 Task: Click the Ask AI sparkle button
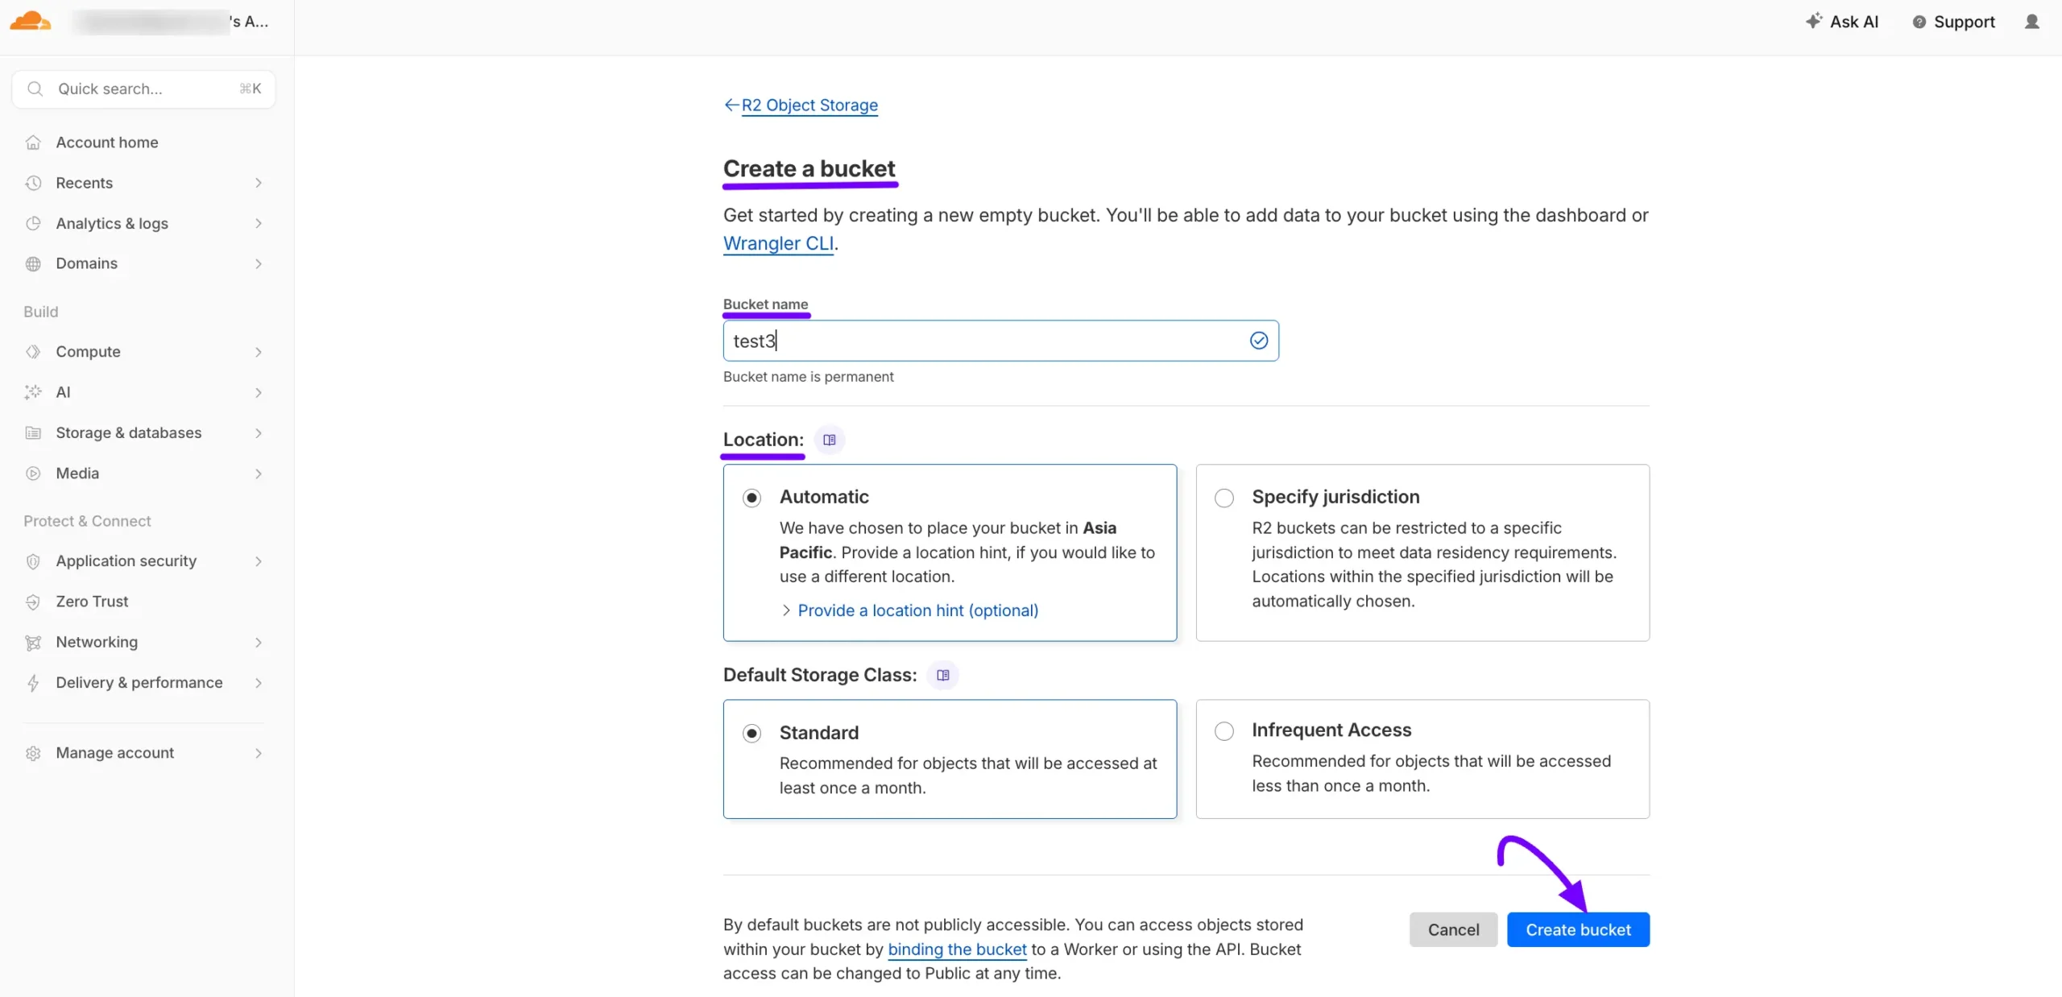coord(1842,22)
